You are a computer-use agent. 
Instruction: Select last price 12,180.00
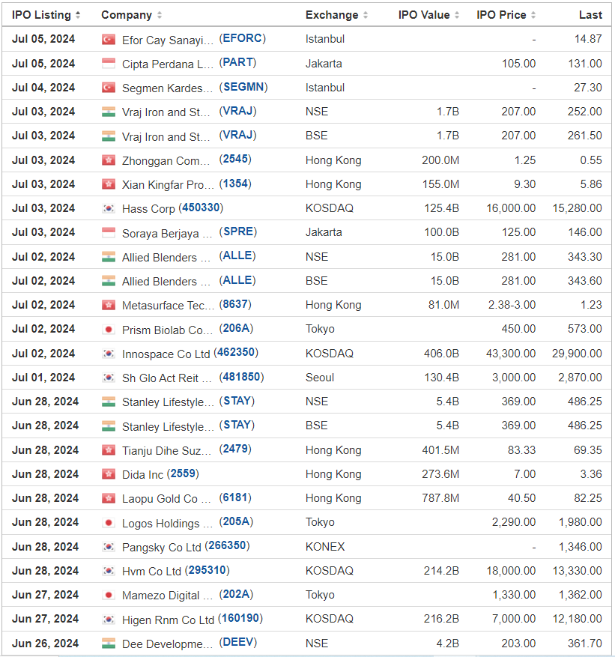578,619
